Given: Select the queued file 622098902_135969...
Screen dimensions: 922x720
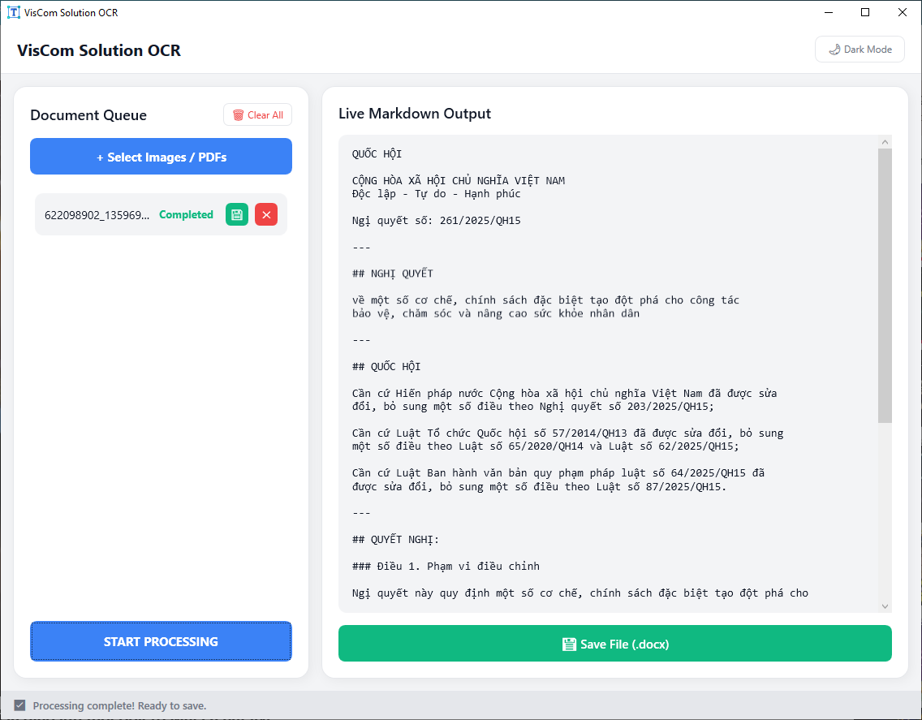Looking at the screenshot, I should tap(97, 215).
